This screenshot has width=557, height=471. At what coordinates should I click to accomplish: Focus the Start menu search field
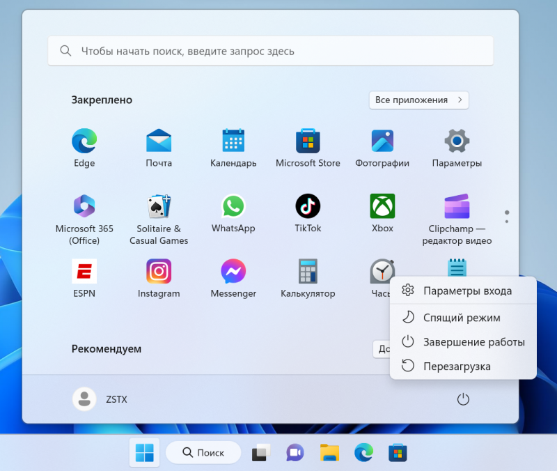pyautogui.click(x=271, y=51)
